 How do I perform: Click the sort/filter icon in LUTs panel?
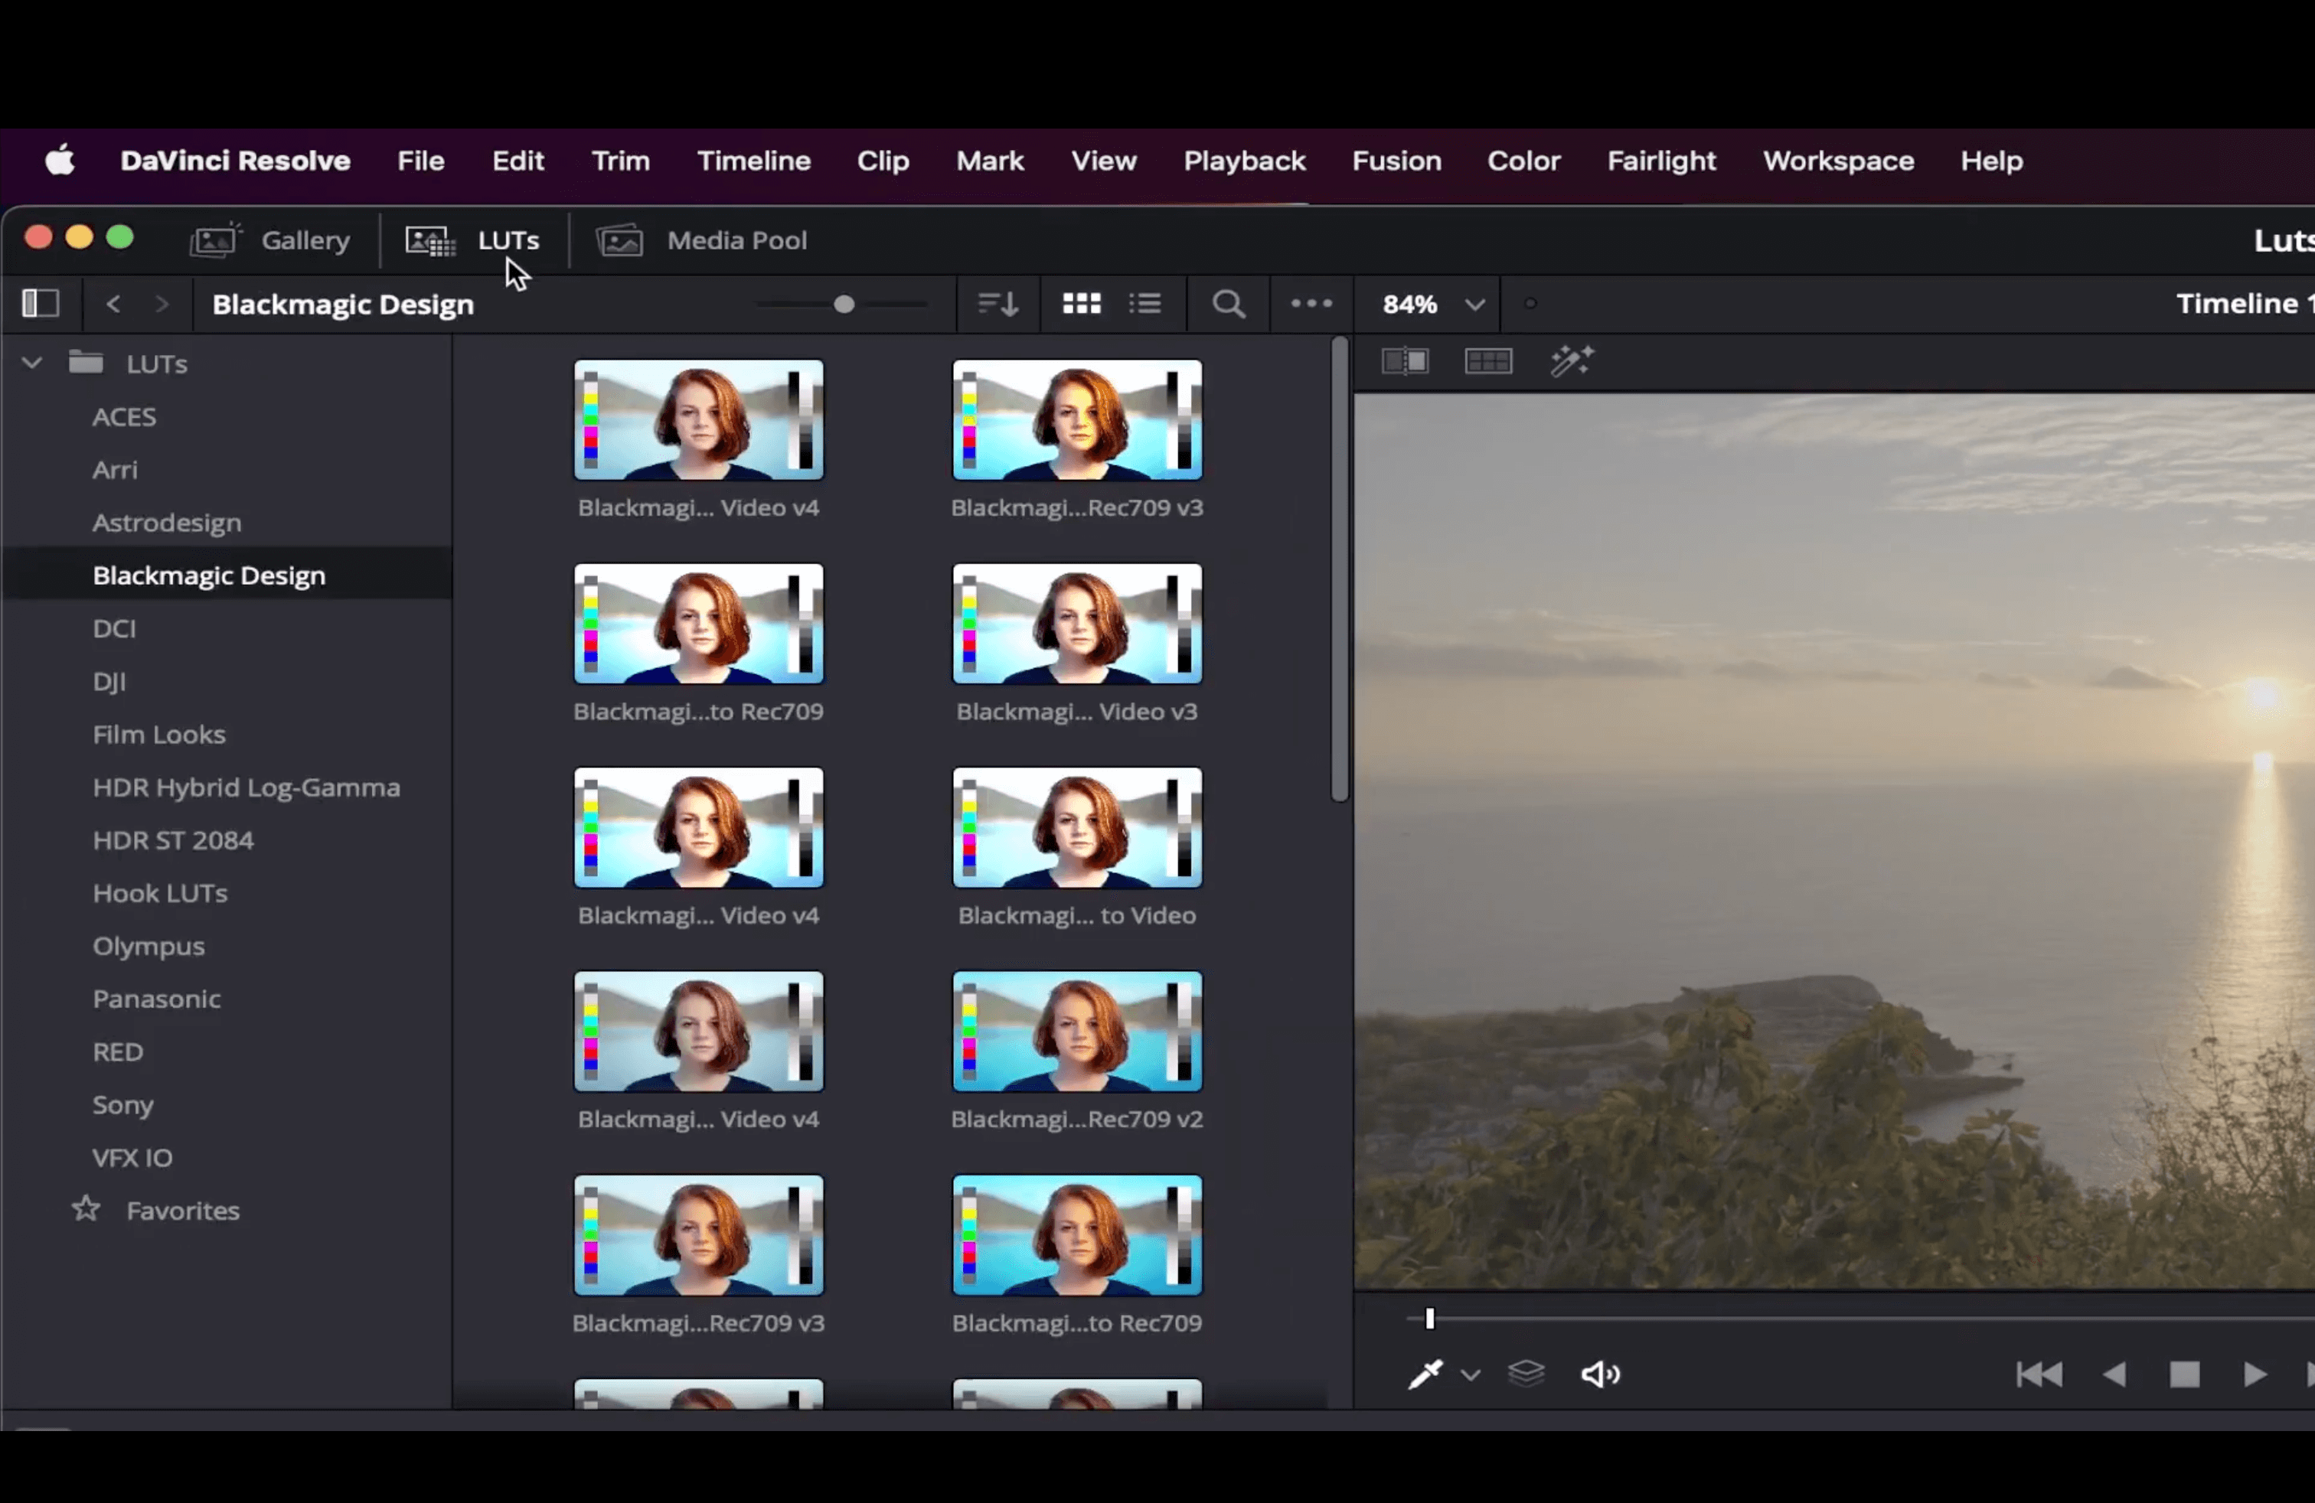coord(998,304)
